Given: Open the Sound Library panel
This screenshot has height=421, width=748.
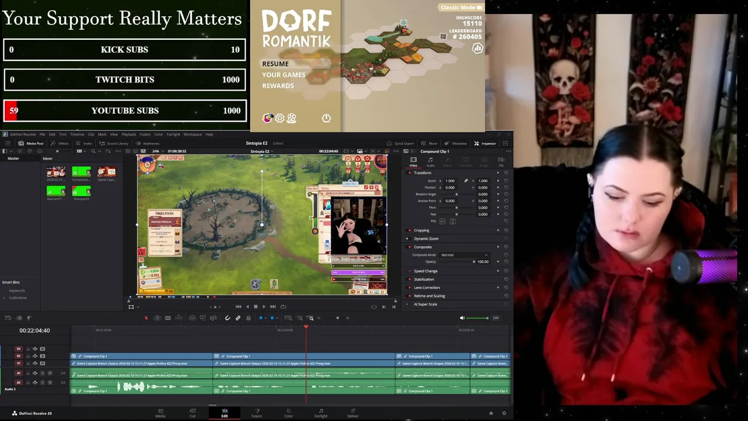Looking at the screenshot, I should pyautogui.click(x=113, y=143).
